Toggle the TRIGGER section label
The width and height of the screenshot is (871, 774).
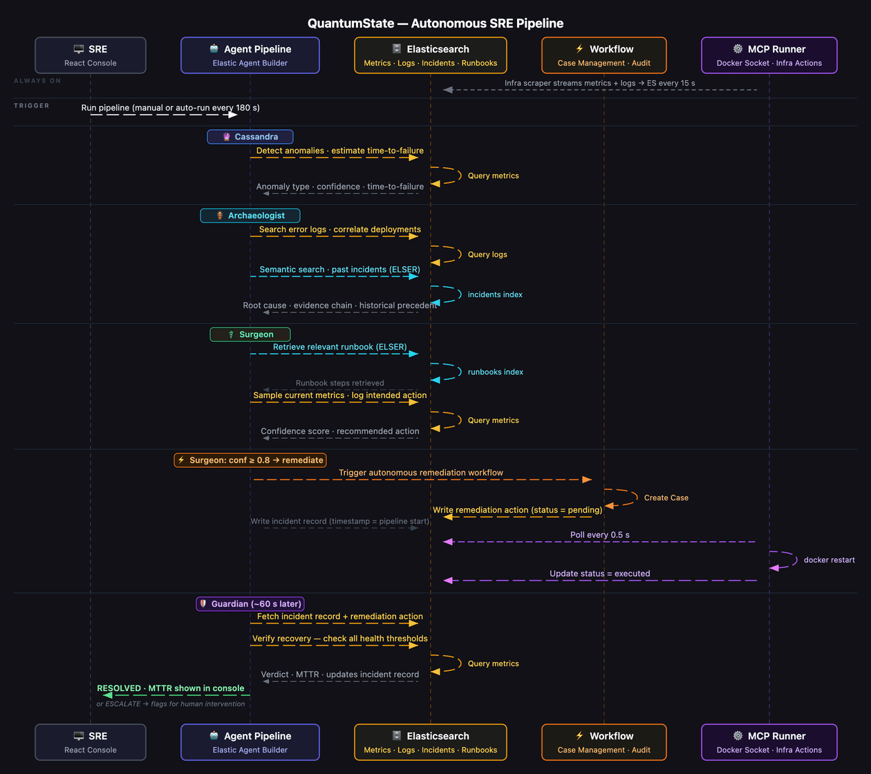32,106
